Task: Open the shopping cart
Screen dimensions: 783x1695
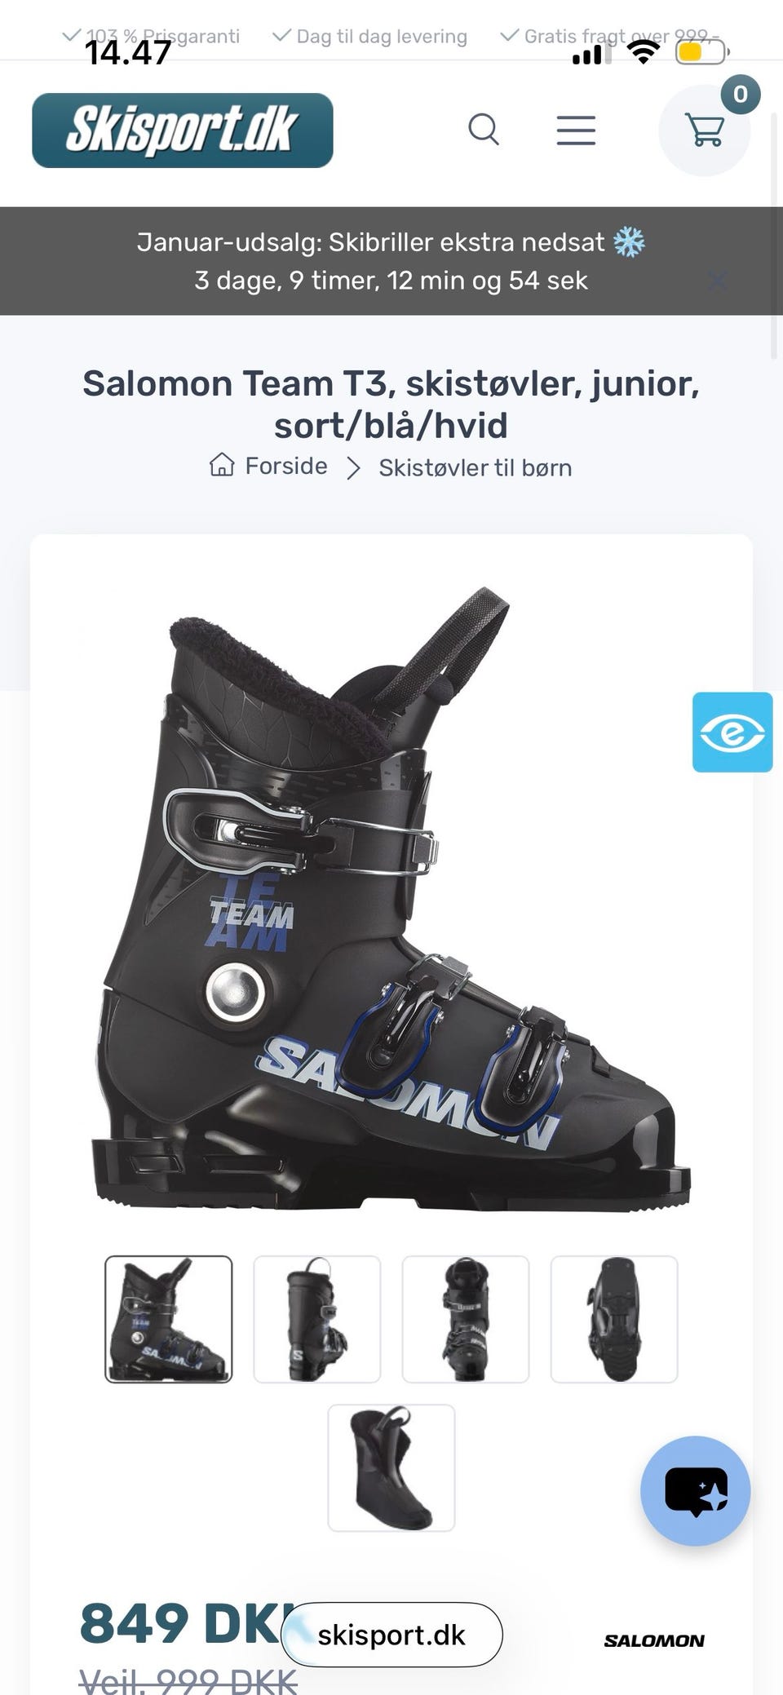Action: (705, 131)
